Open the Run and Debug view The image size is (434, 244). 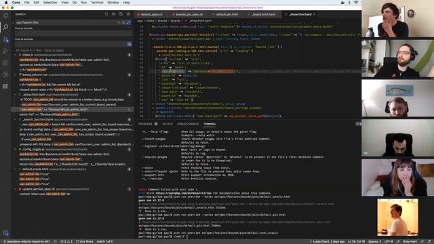pos(5,51)
